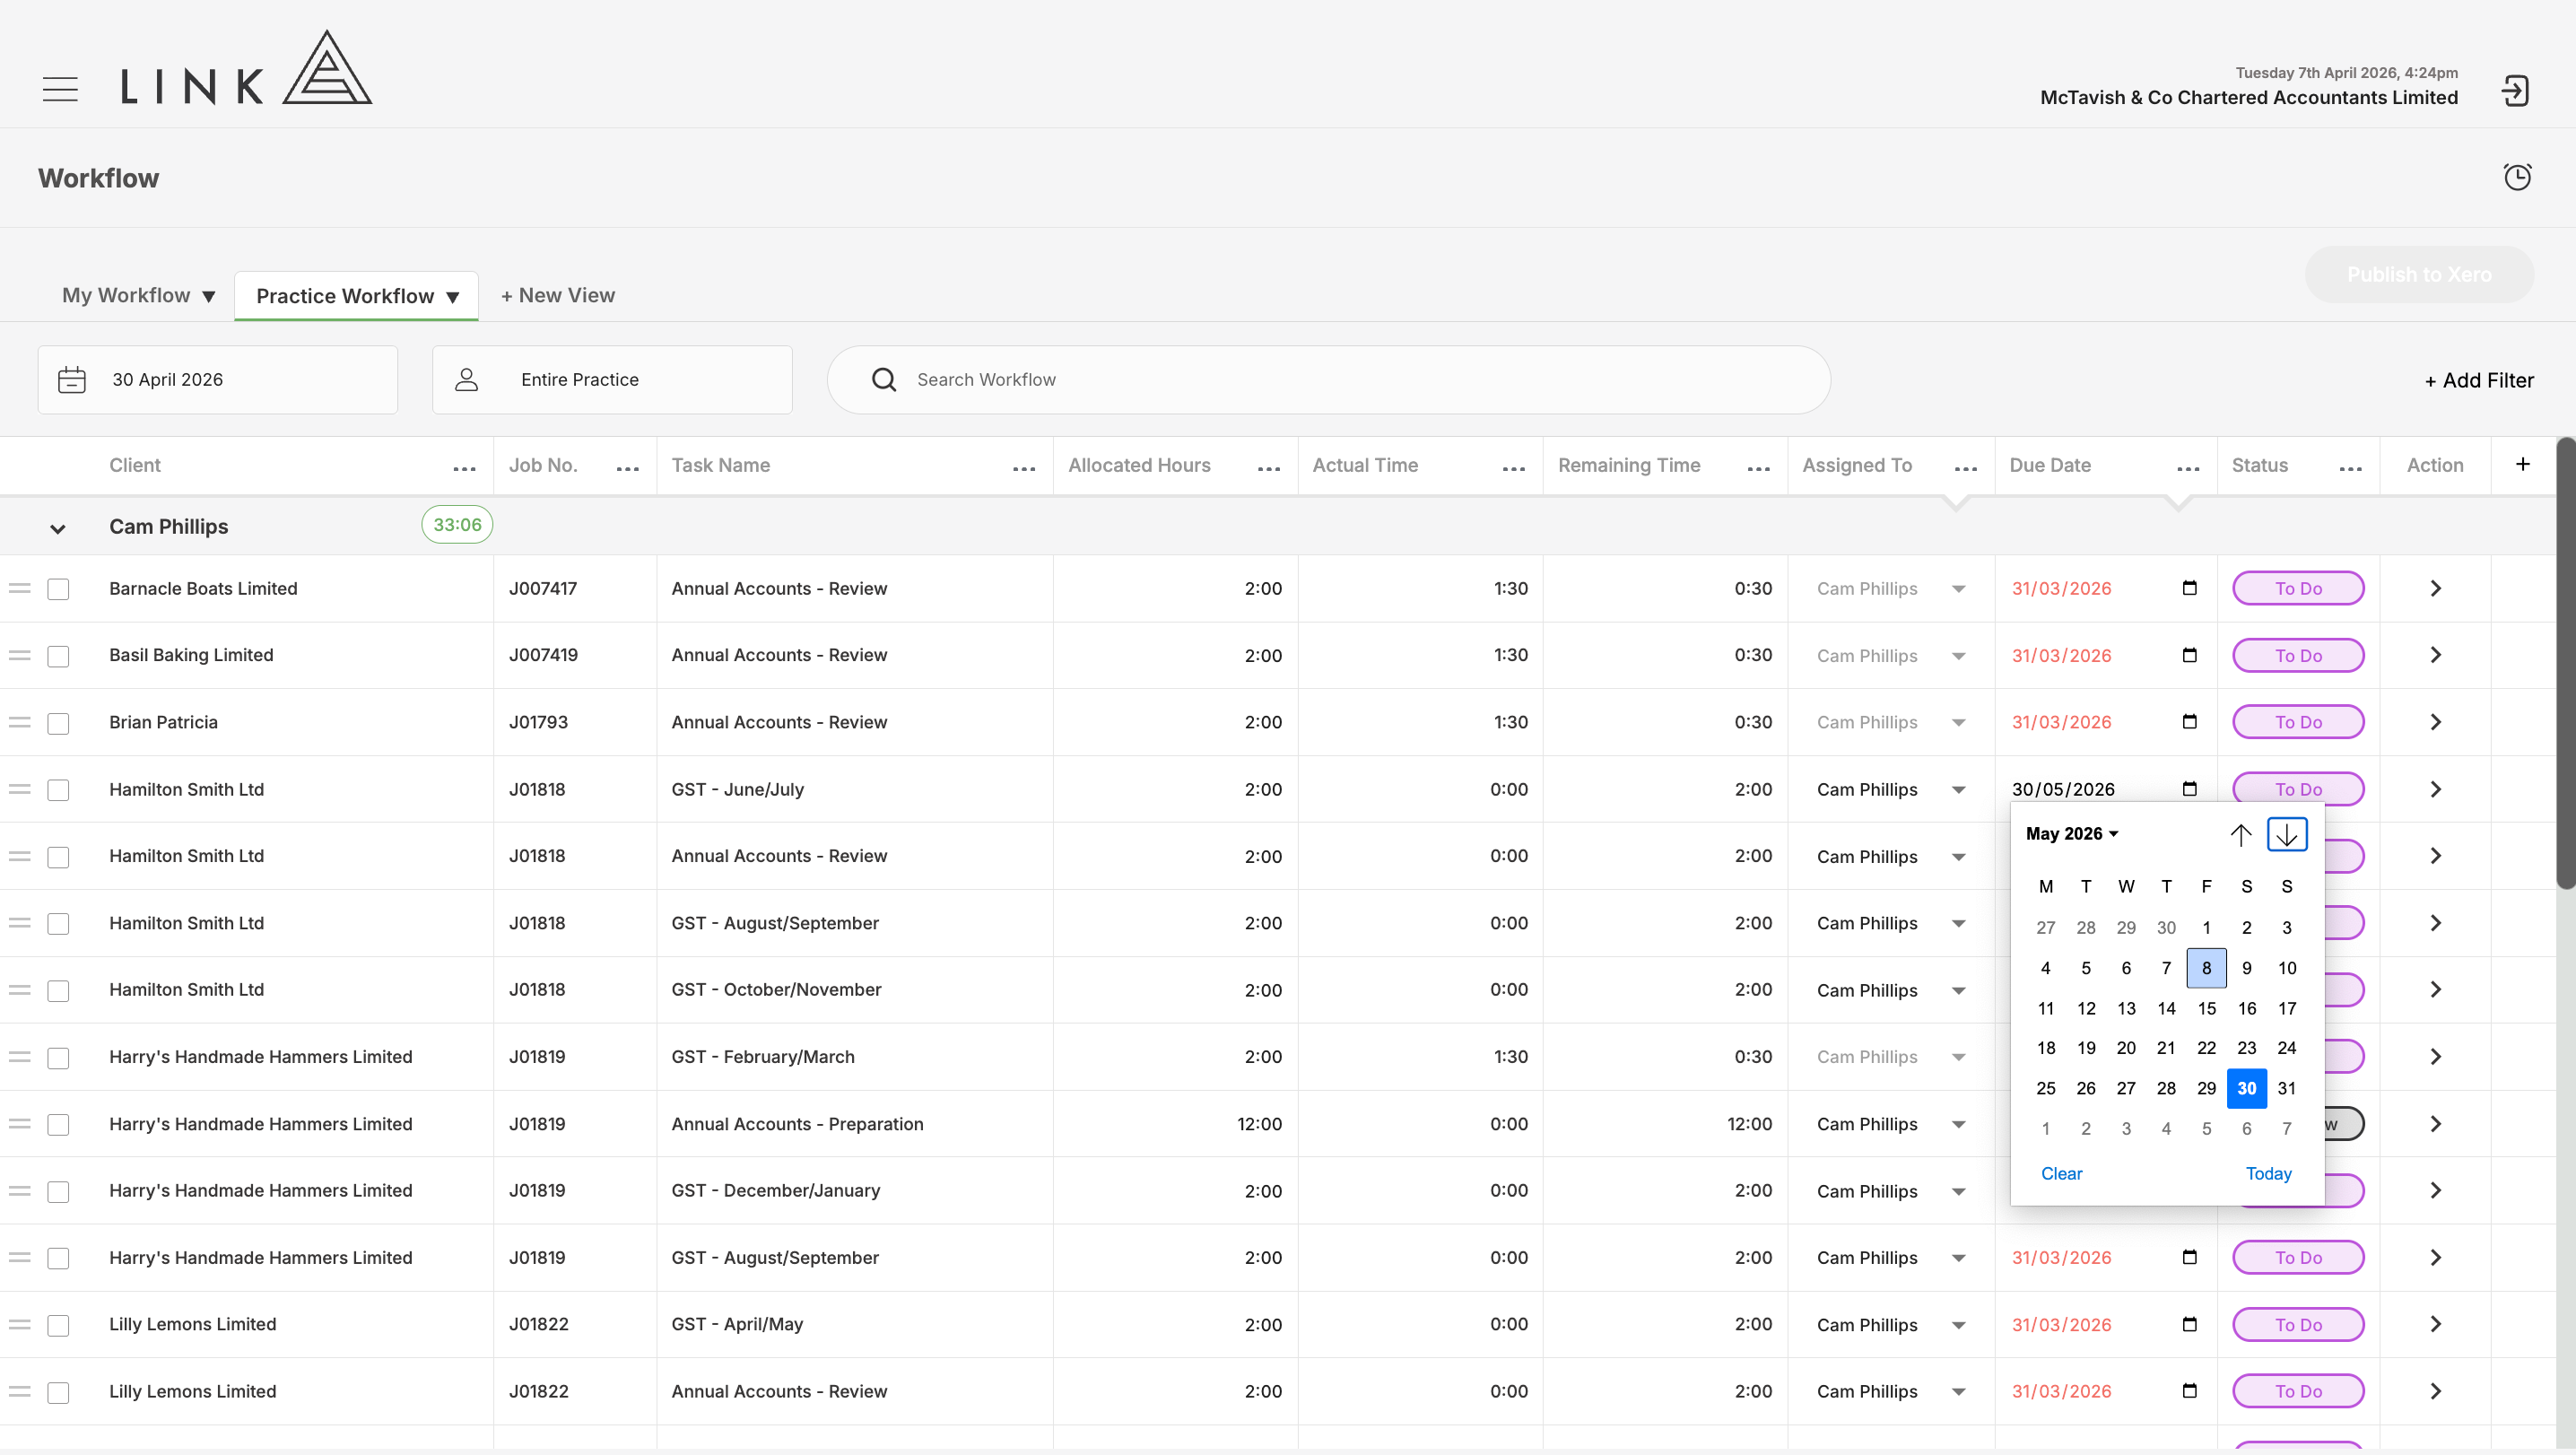The image size is (2576, 1455).
Task: Open date picker for Lilly Lemons GST April/May
Action: point(2189,1324)
